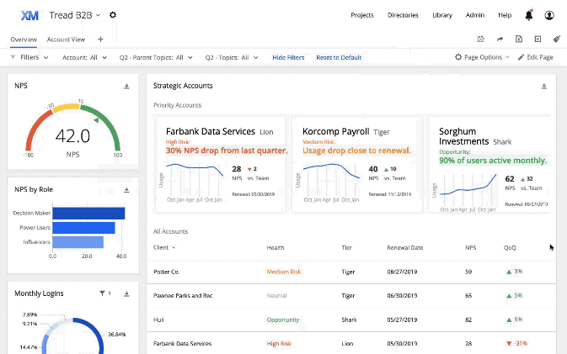Open the Q2 - Parent Topics filter dropdown
The height and width of the screenshot is (354, 567).
(156, 57)
